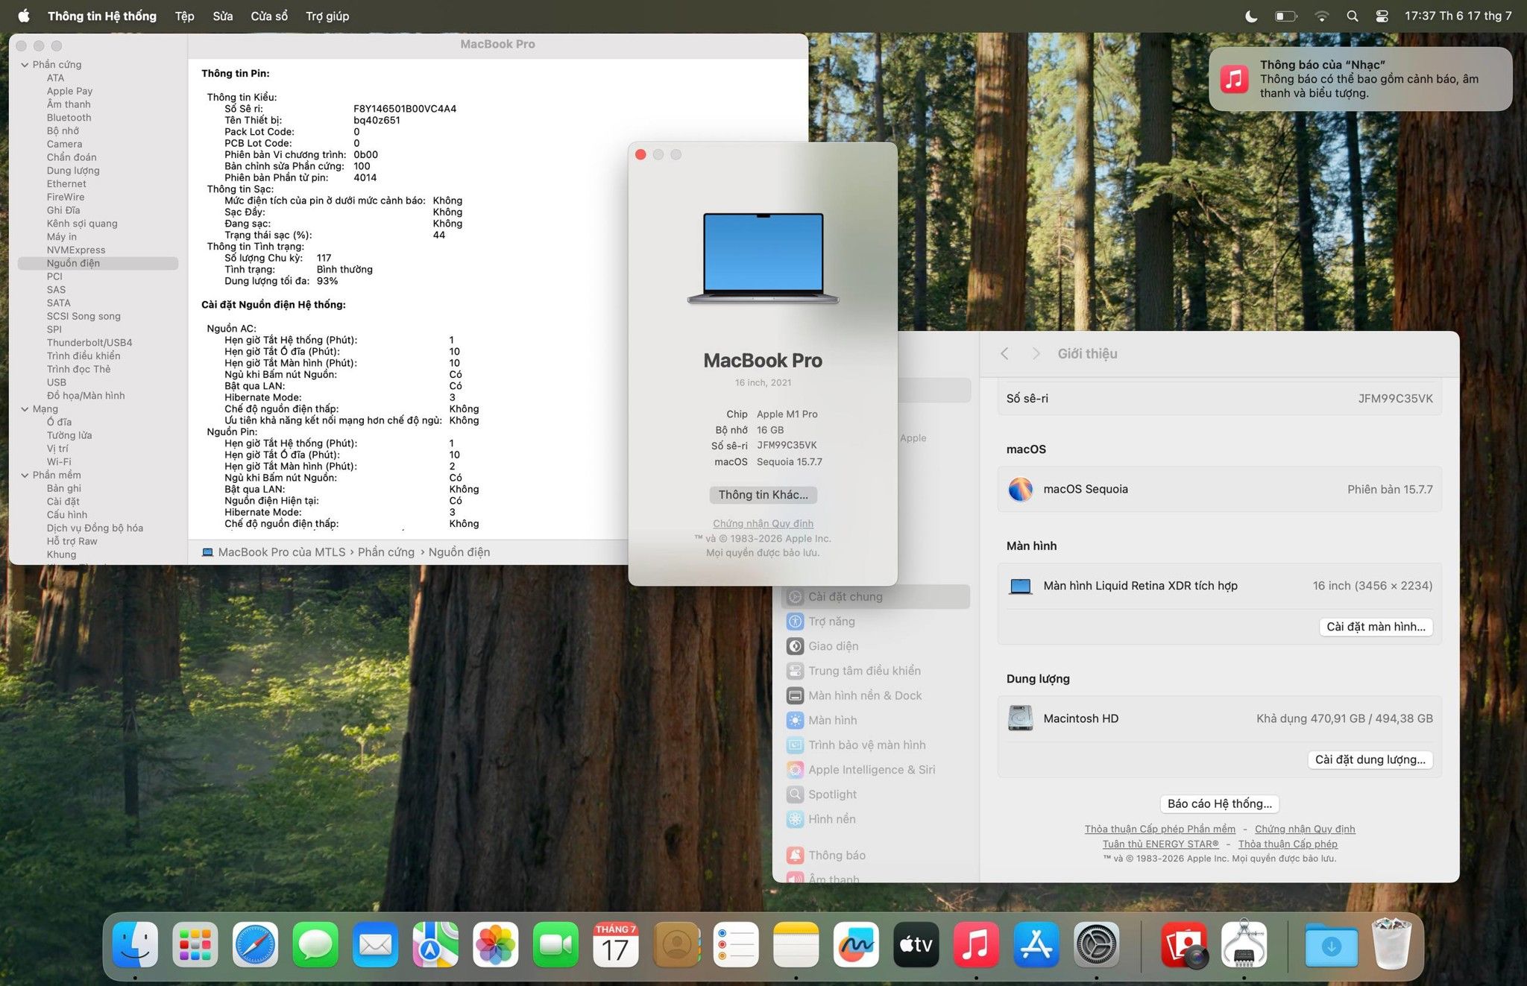Open the Photos app in the Dock
Image resolution: width=1527 pixels, height=986 pixels.
[x=496, y=944]
